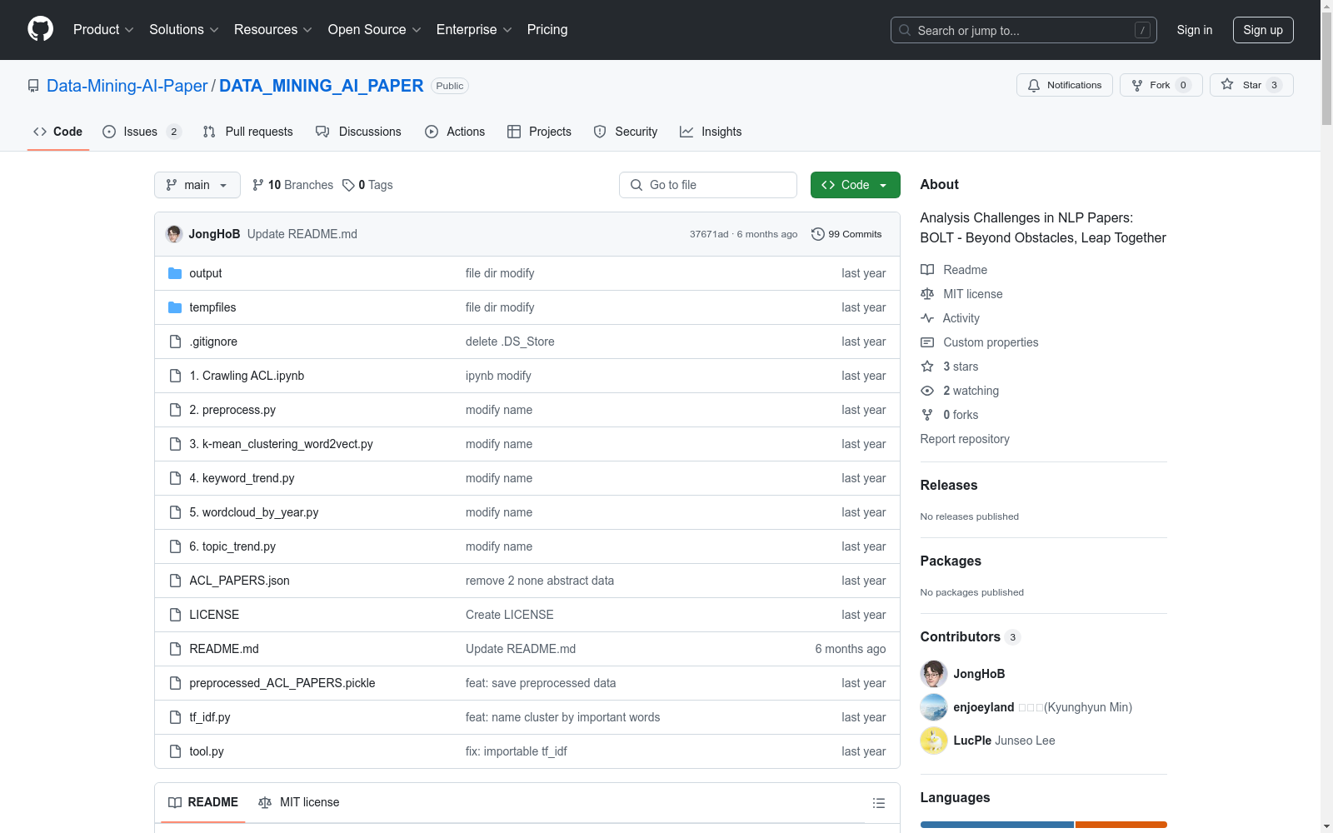This screenshot has width=1333, height=833.
Task: Expand the Product menu
Action: pos(103,30)
